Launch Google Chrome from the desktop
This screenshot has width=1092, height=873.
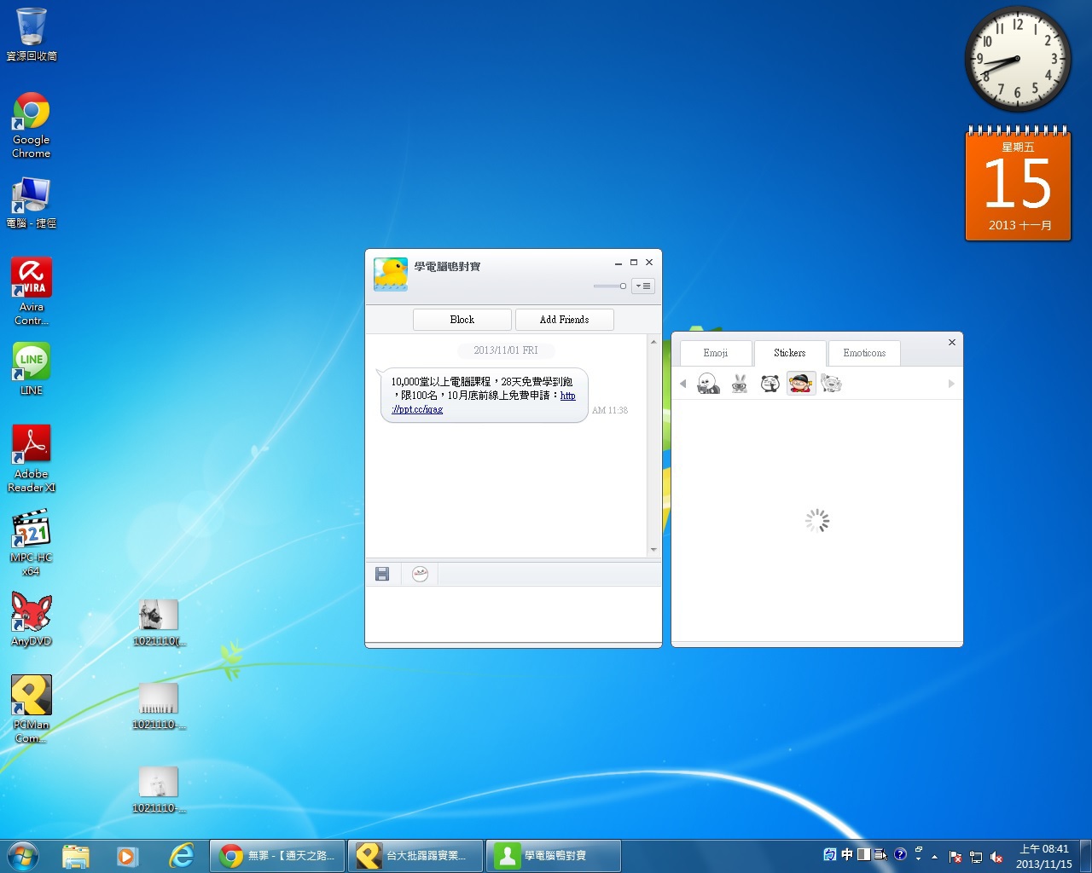(32, 125)
